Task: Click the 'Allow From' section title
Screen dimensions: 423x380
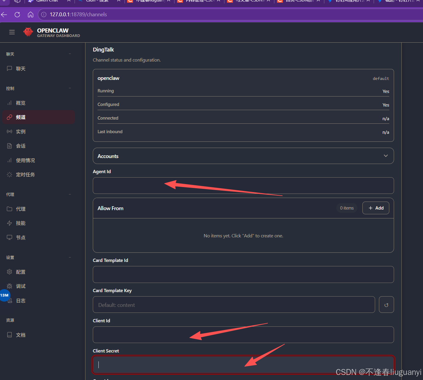Action: click(x=111, y=208)
